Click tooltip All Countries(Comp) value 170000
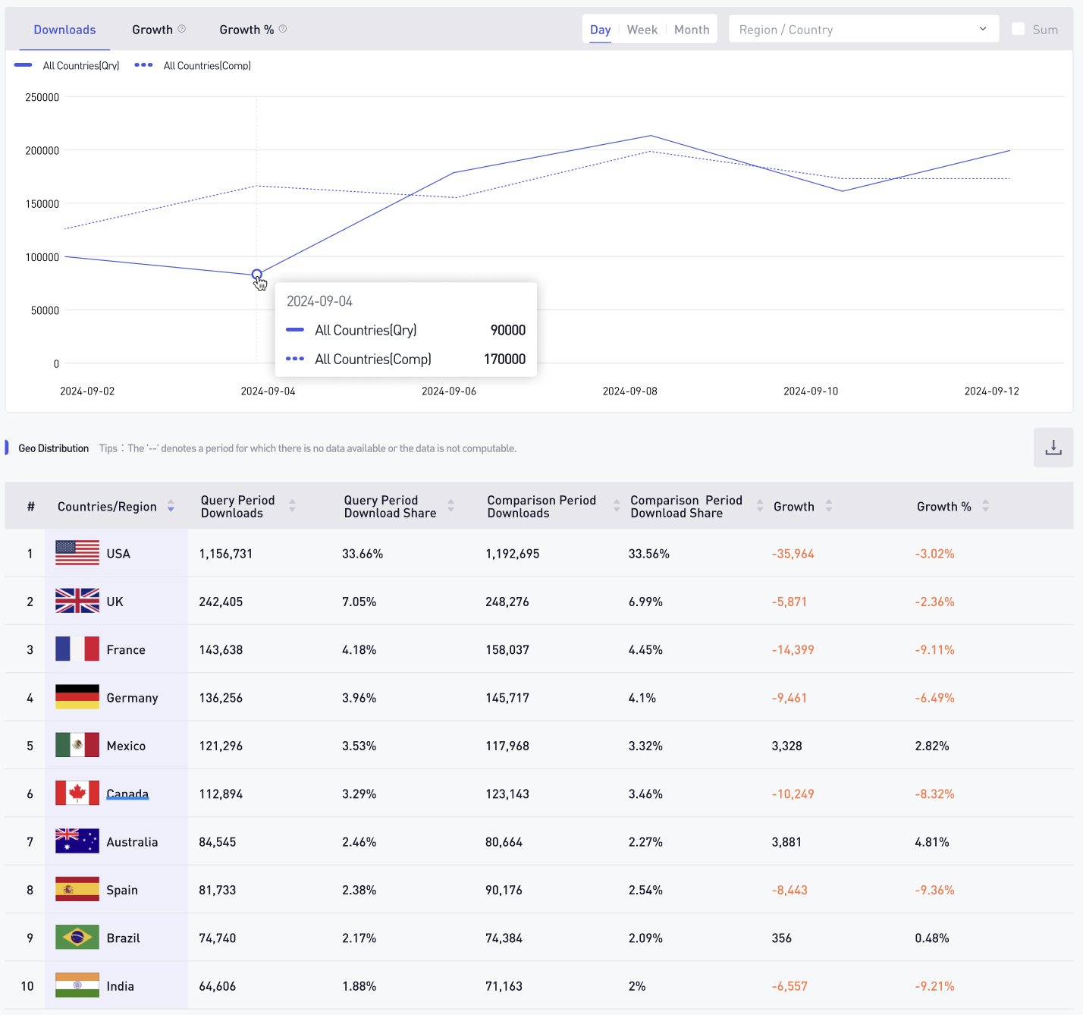This screenshot has height=1015, width=1083. [505, 359]
